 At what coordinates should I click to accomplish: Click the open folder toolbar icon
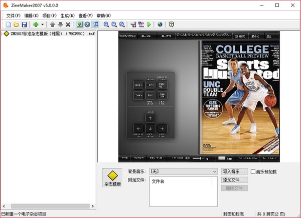pyautogui.click(x=16, y=24)
